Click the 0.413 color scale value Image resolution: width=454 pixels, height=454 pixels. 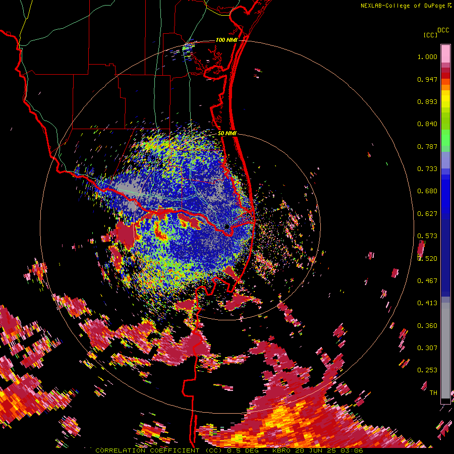pos(427,303)
